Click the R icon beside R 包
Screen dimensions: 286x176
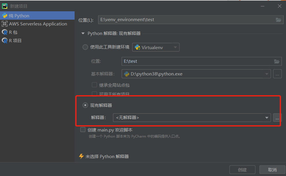click(x=5, y=32)
